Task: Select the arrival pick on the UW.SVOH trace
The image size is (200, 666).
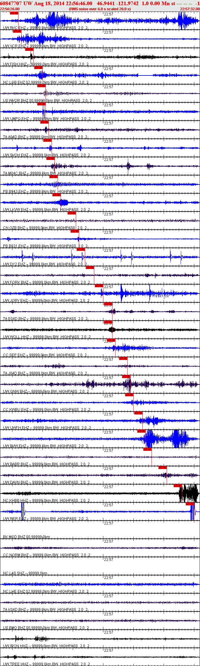Action: [x=48, y=140]
